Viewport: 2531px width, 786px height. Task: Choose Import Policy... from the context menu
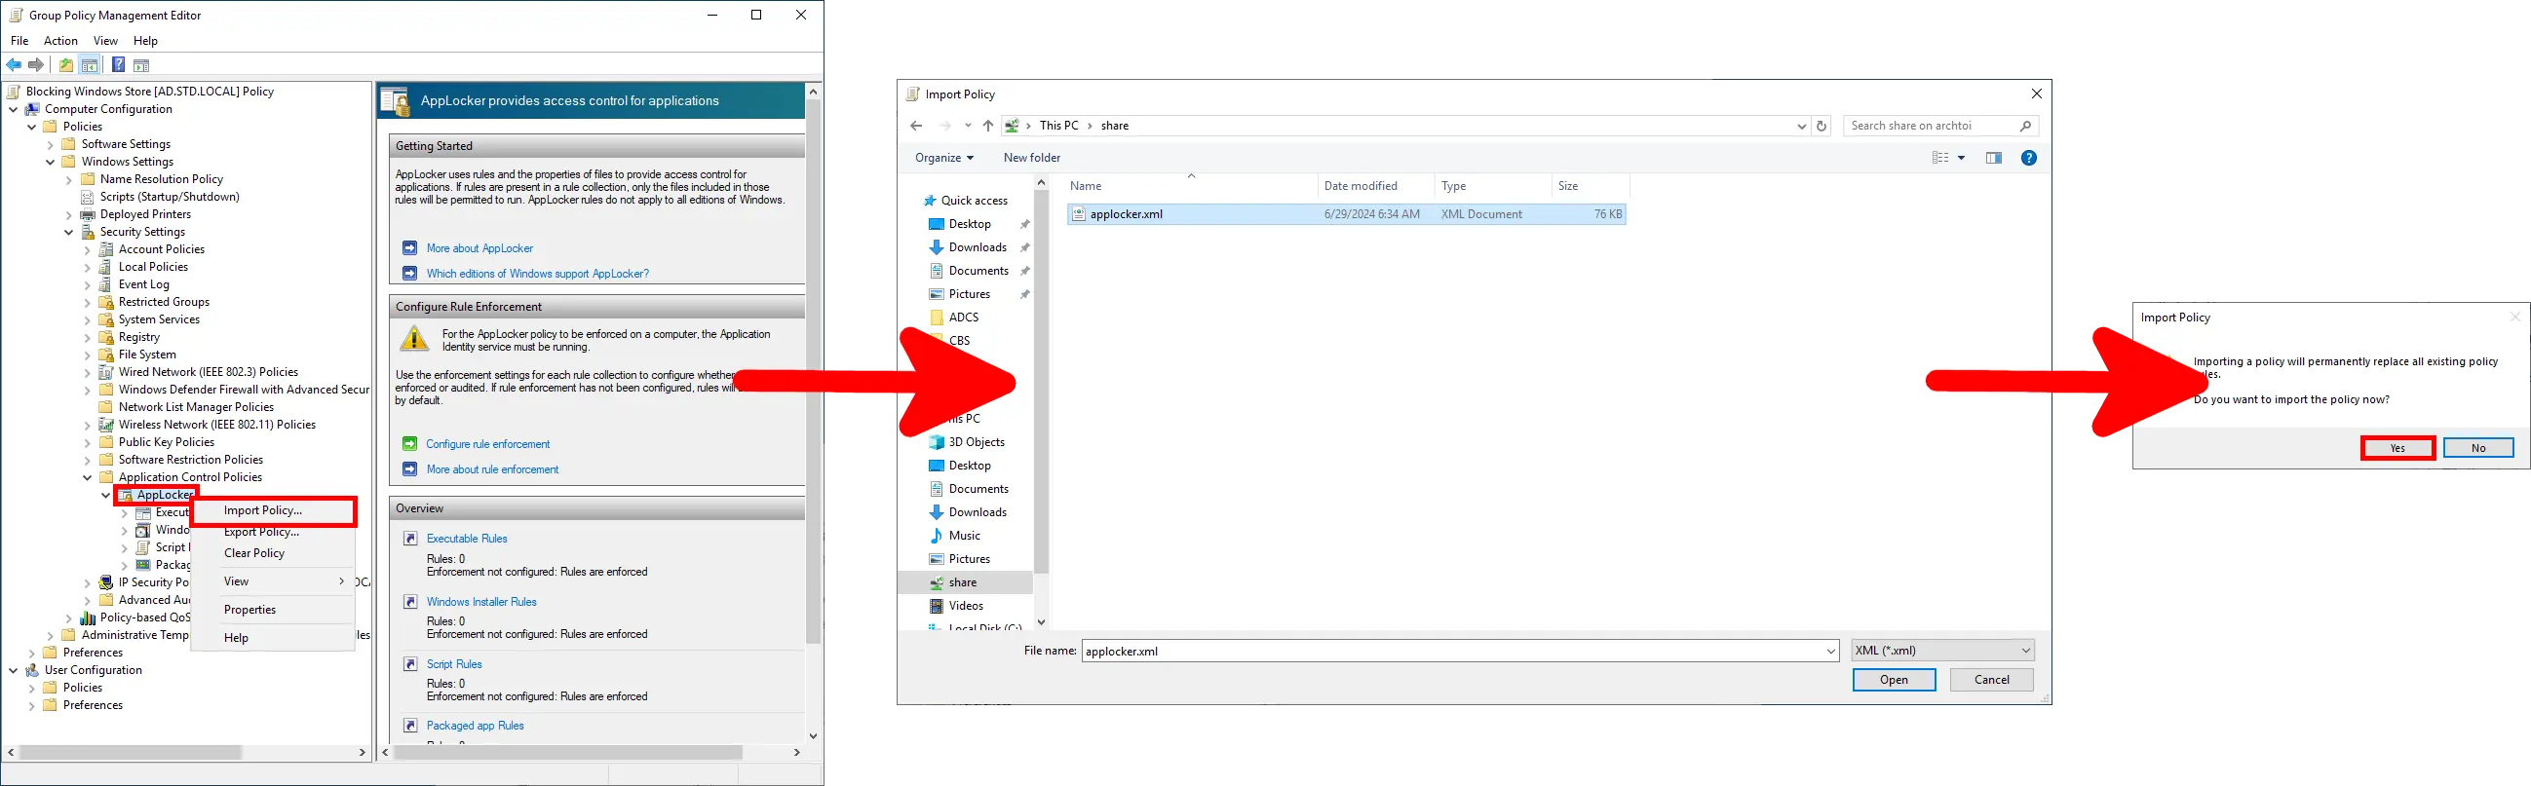tap(273, 511)
